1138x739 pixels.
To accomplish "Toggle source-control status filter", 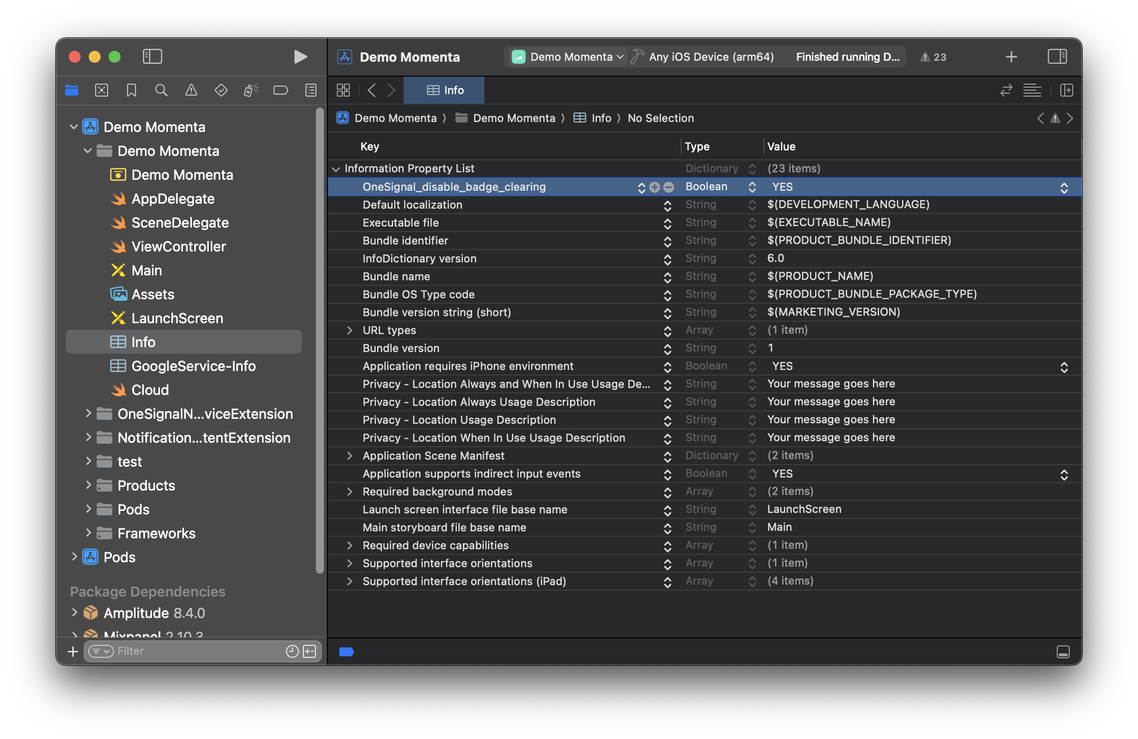I will click(309, 651).
